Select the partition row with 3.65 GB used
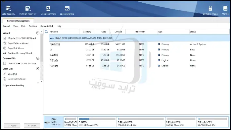Image resolution: width=231 pixels, height=130 pixels. tap(139, 66)
